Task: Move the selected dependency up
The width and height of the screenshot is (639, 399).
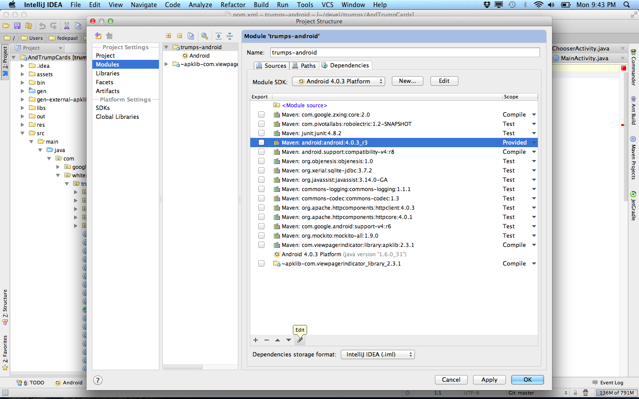Action: point(277,340)
